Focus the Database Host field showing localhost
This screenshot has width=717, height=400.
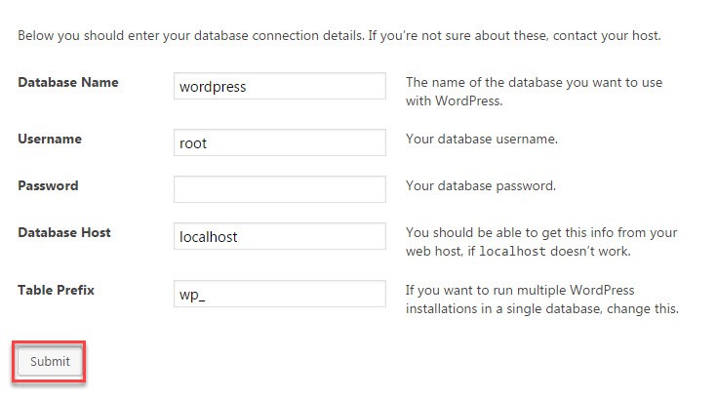[x=279, y=236]
